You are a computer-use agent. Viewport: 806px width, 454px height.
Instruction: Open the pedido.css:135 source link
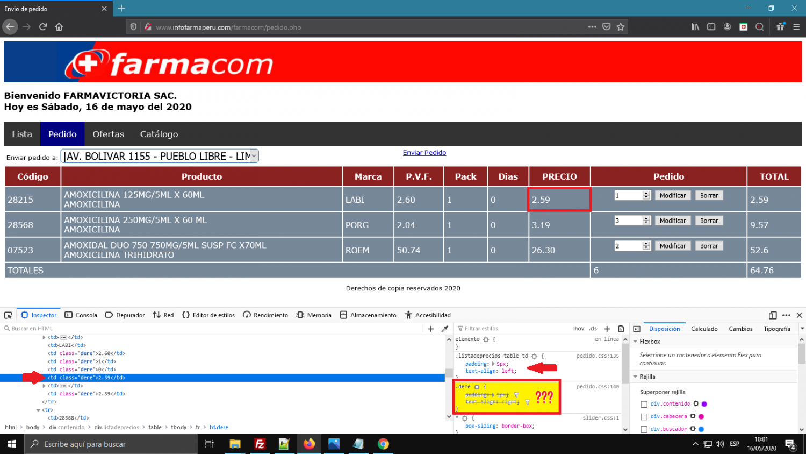point(598,356)
